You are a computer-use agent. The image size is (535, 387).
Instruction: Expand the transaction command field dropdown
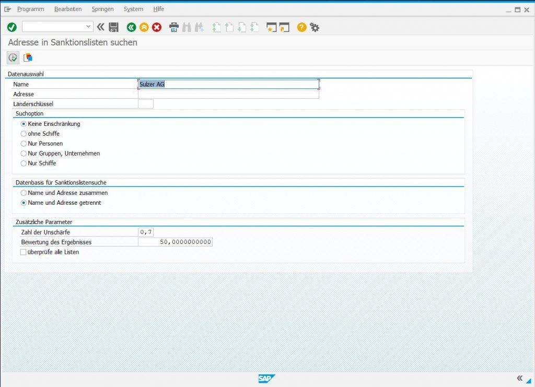88,27
